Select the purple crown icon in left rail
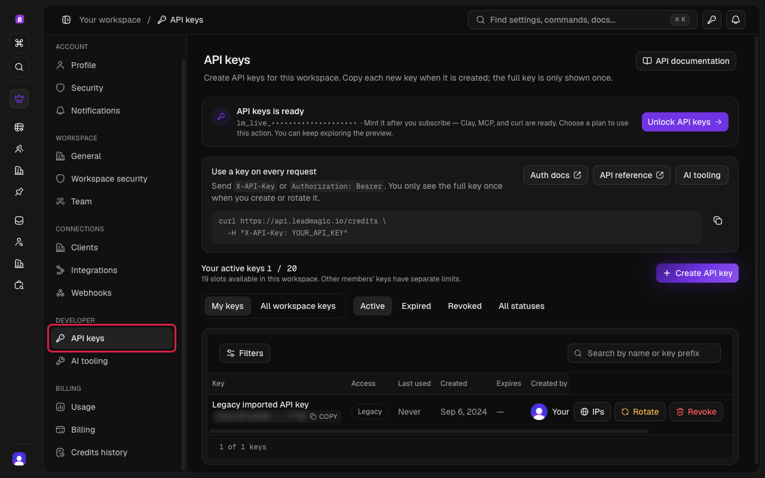Image resolution: width=765 pixels, height=478 pixels. (19, 99)
